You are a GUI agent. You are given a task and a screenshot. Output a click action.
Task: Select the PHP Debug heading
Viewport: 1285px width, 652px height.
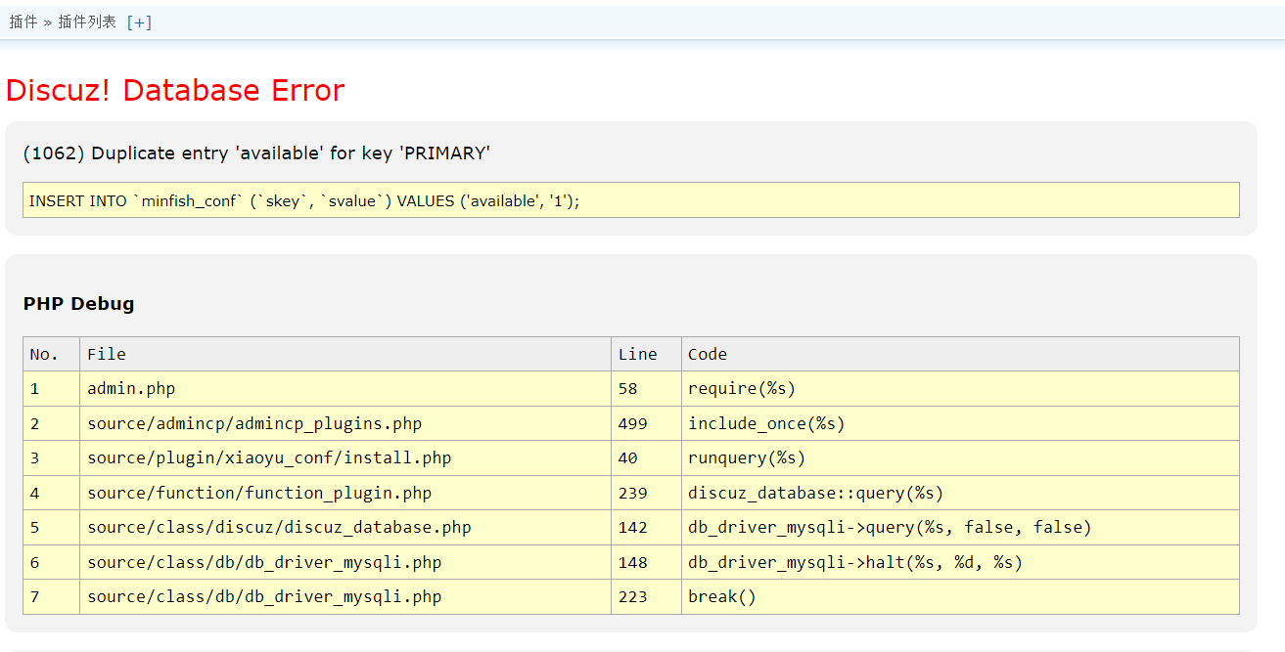click(x=79, y=304)
